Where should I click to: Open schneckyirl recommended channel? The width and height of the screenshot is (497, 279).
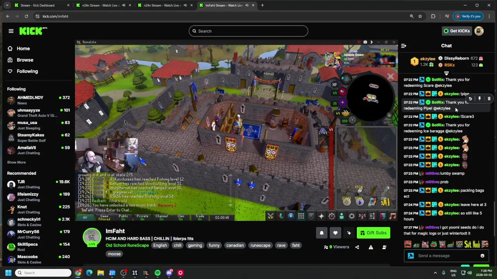tap(38, 222)
